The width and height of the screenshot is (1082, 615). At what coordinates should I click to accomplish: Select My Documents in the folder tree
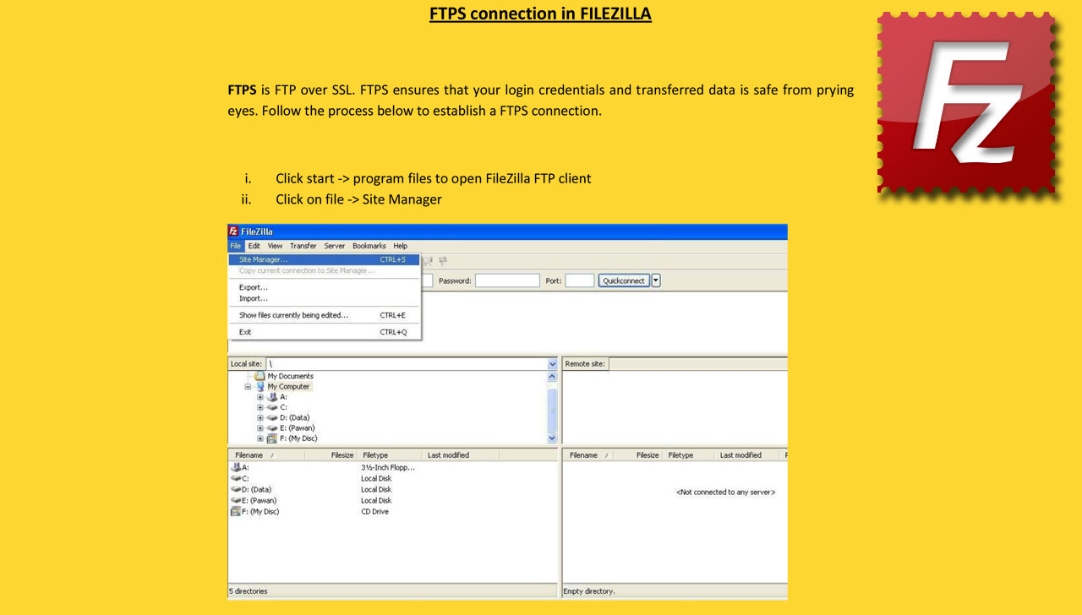tap(291, 376)
